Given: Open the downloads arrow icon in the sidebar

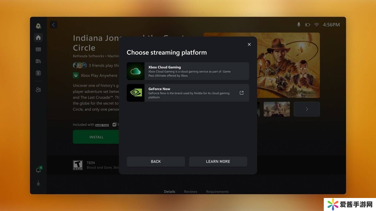Looking at the screenshot, I should point(38,183).
